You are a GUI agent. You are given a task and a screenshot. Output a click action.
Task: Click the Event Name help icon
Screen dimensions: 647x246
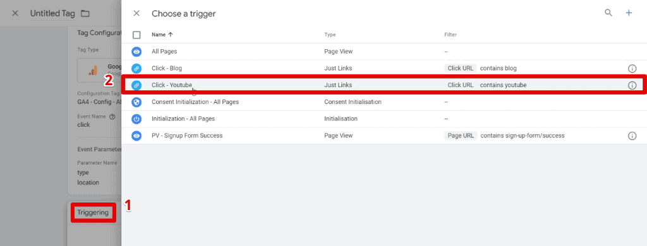pos(112,117)
